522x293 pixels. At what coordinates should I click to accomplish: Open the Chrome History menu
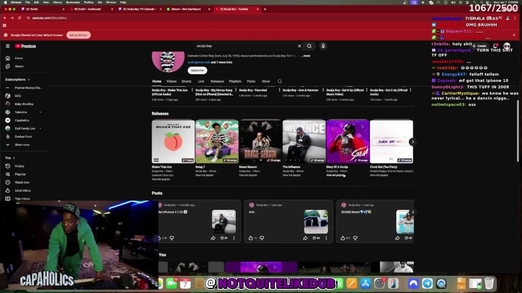[58, 2]
